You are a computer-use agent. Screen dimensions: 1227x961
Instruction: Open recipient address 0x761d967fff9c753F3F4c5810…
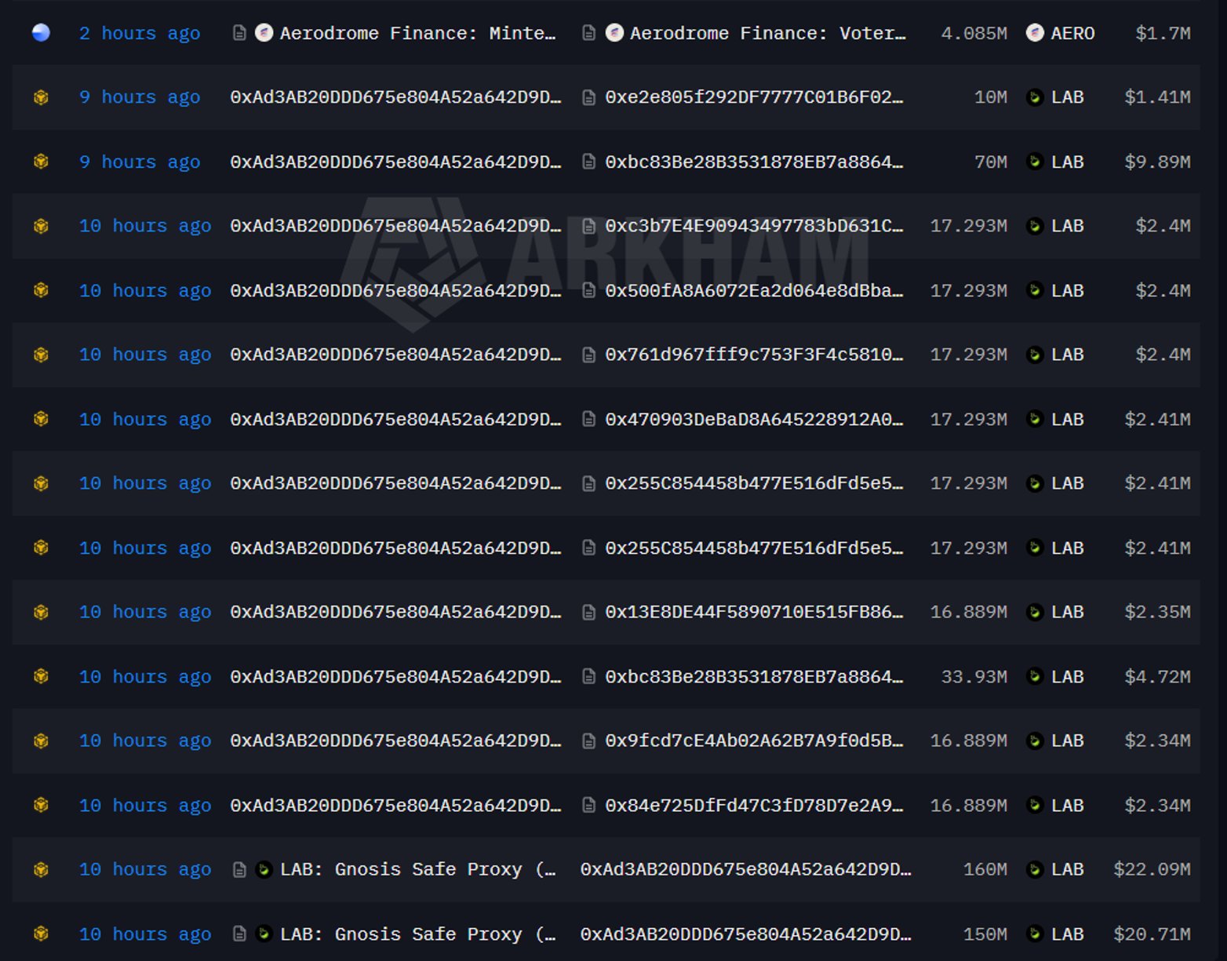[754, 355]
